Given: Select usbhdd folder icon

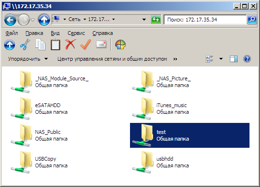Looking at the screenshot, I should (x=143, y=162).
